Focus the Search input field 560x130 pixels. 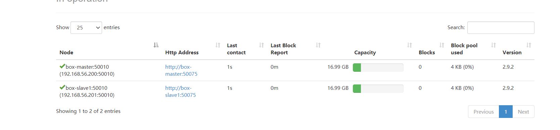tap(501, 27)
